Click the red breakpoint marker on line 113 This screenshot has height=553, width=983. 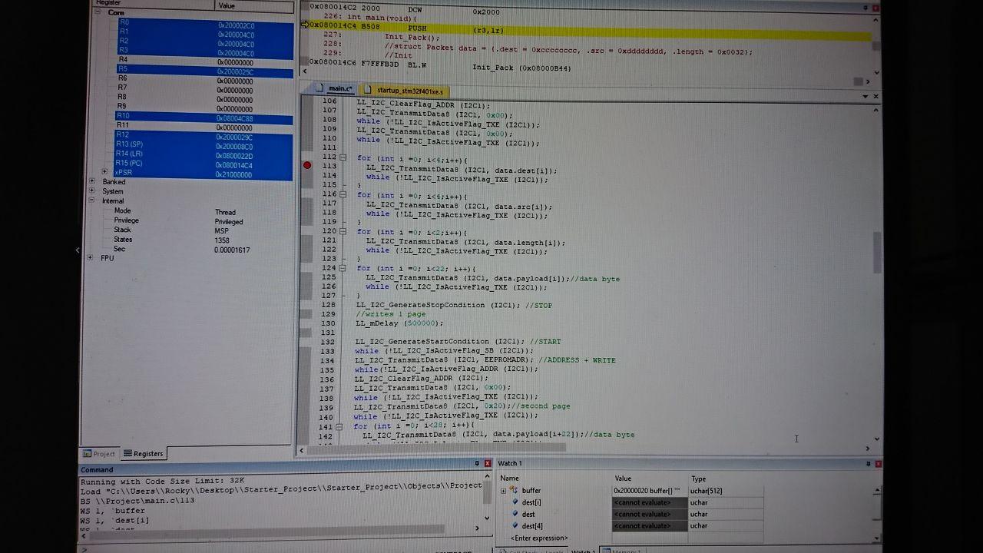click(308, 165)
